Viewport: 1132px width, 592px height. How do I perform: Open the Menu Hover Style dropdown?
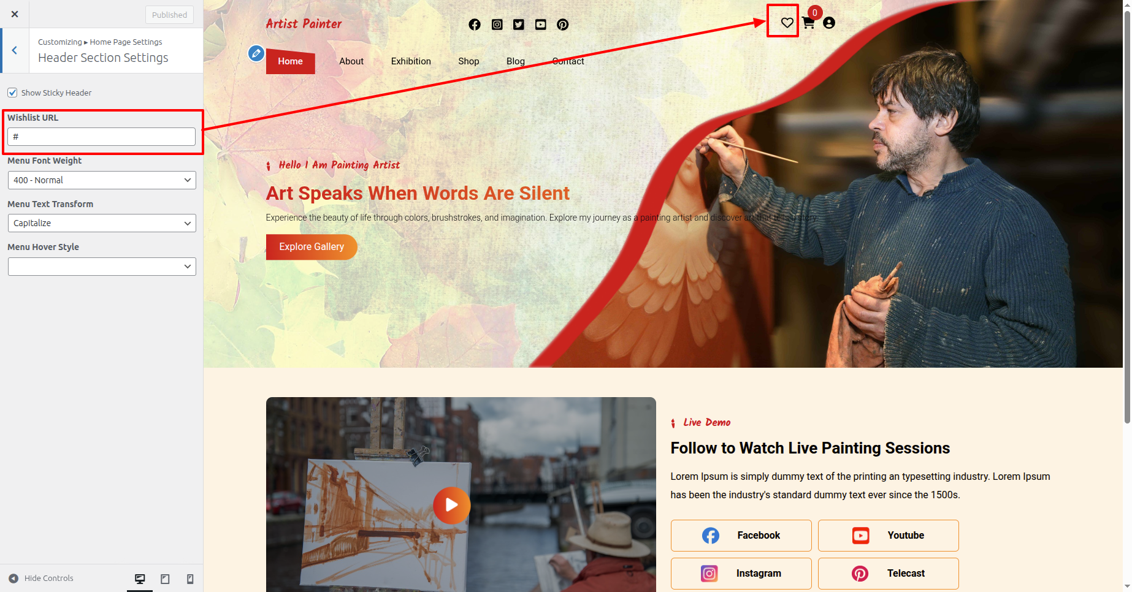(102, 267)
